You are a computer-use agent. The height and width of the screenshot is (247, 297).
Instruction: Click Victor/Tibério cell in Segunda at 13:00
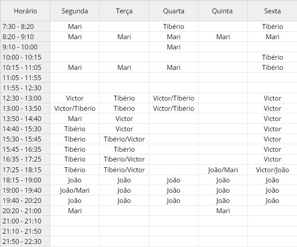tap(75, 109)
